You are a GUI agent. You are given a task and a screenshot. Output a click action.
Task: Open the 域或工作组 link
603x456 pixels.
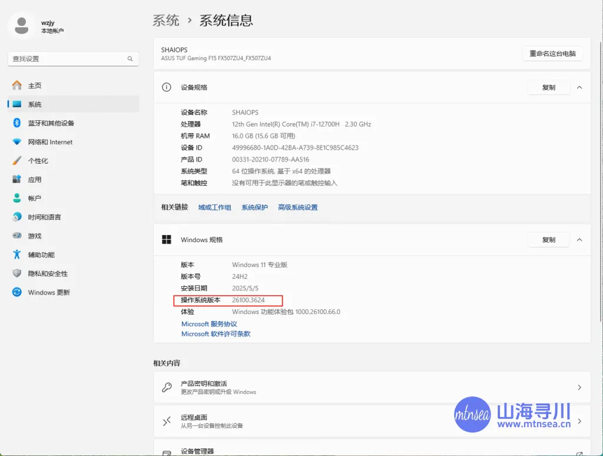pos(214,207)
